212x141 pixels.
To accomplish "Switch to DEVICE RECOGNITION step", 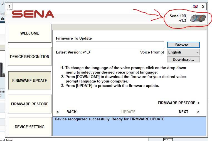I will 29,57.
